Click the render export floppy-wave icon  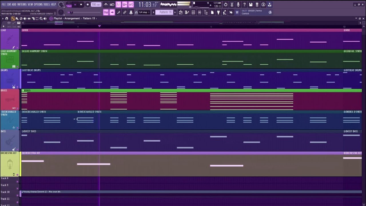pos(257,5)
